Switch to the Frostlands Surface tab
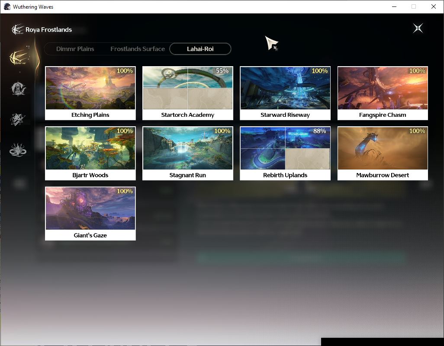Viewport: 444px width, 346px height. tap(138, 49)
